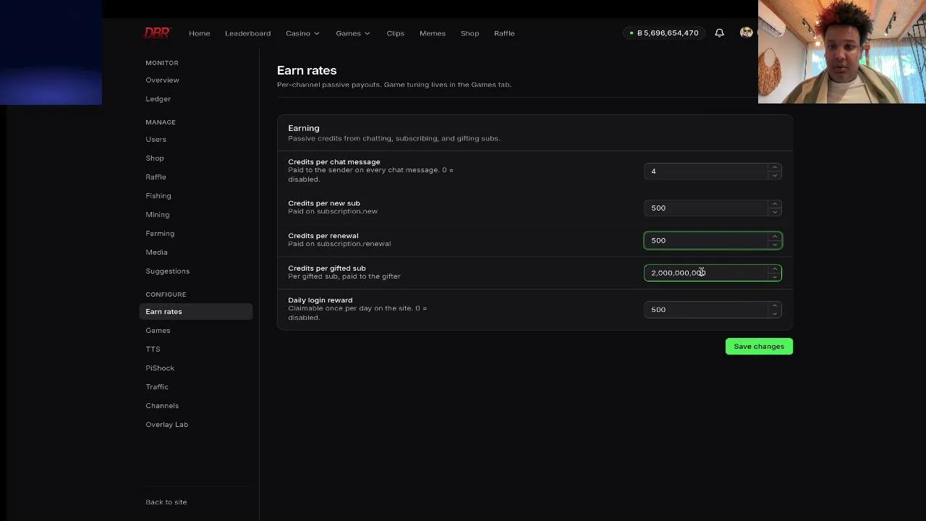Open Raffle in the top navigation
Image resolution: width=926 pixels, height=521 pixels.
(504, 33)
